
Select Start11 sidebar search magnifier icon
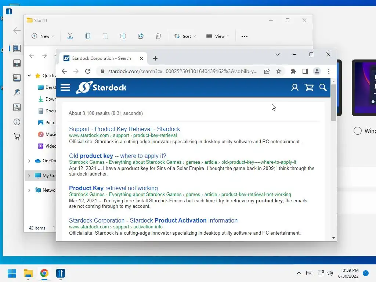17,92
